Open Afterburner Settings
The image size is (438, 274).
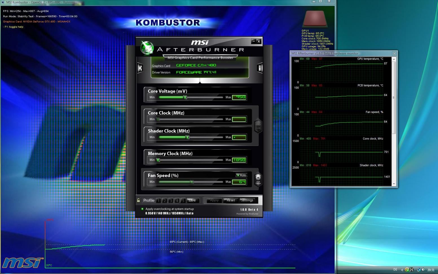[247, 200]
